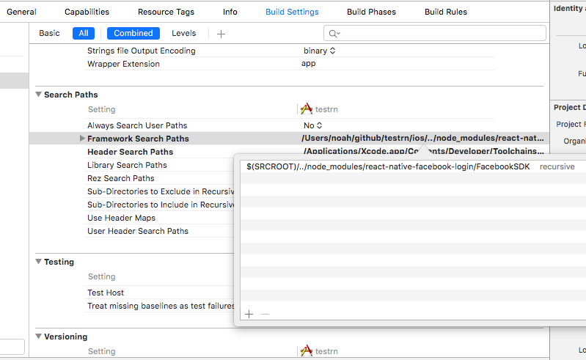Open the Capabilities tab
The width and height of the screenshot is (586, 360).
pyautogui.click(x=87, y=12)
